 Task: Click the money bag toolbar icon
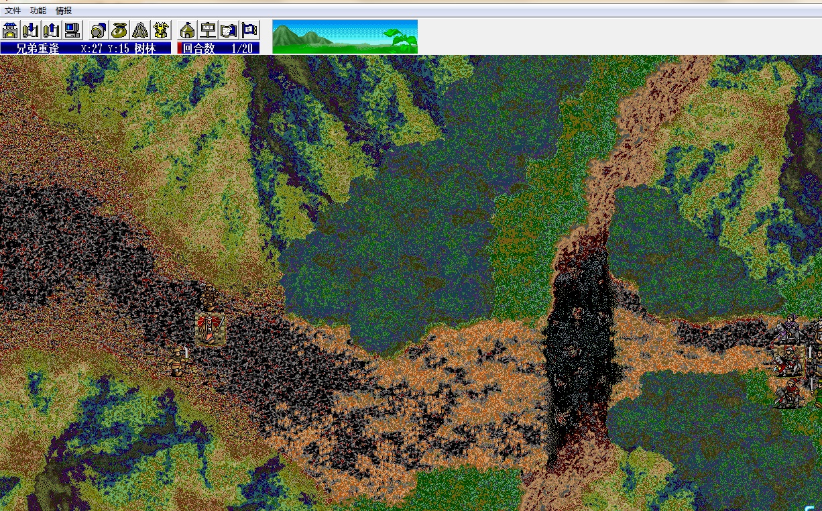pyautogui.click(x=119, y=30)
